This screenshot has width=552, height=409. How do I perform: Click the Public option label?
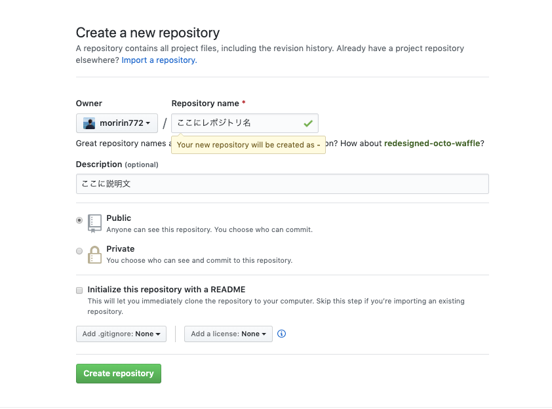click(119, 218)
